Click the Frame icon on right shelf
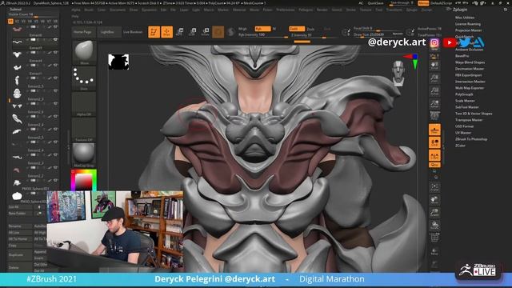Viewport: 512px width, 288px height. click(x=434, y=186)
